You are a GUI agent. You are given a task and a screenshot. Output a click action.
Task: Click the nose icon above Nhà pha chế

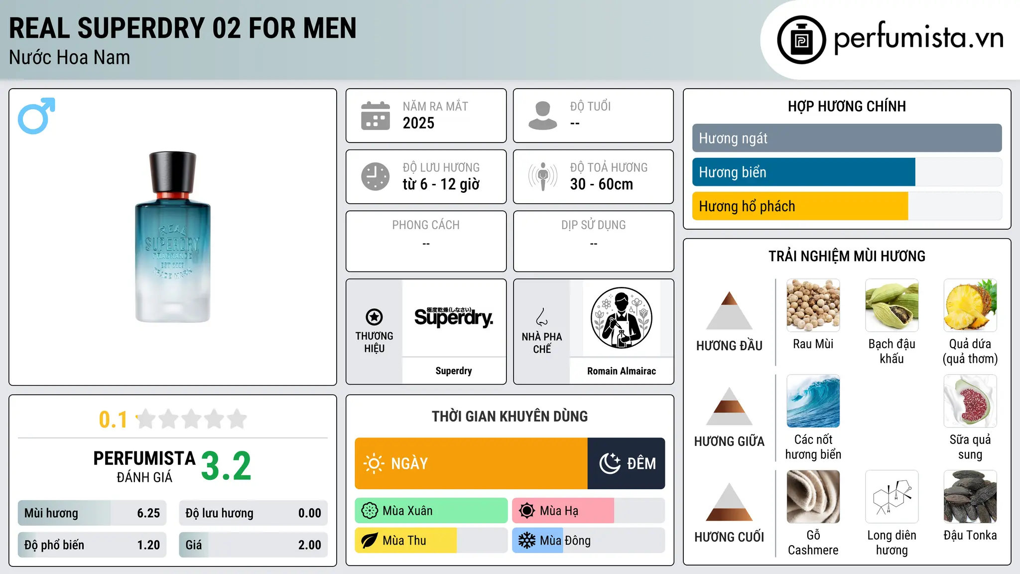click(542, 317)
